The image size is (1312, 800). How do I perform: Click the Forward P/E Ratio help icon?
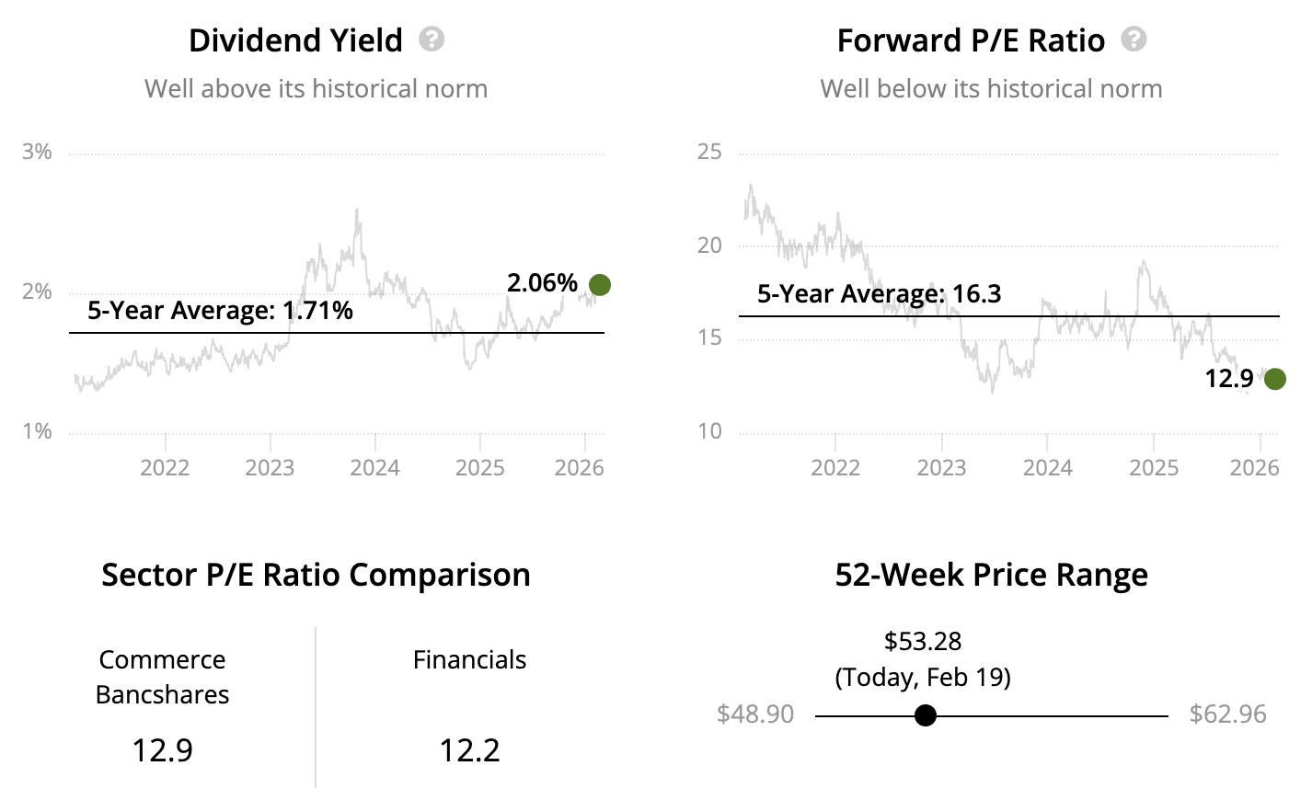pos(1134,40)
